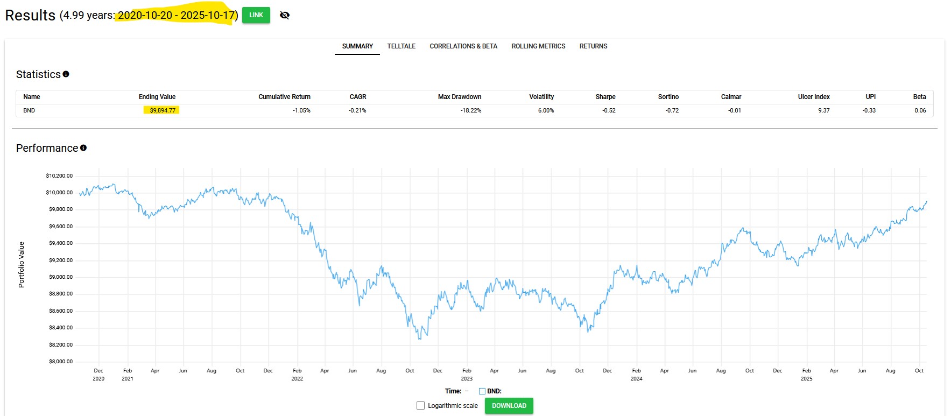
Task: Open the Statistics info icon
Action: 66,74
